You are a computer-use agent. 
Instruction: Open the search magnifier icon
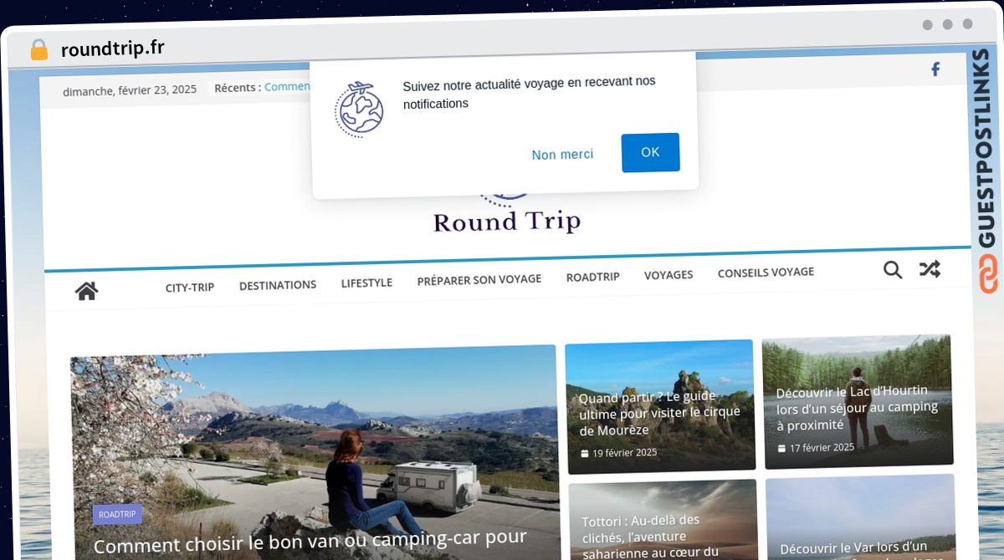click(893, 270)
